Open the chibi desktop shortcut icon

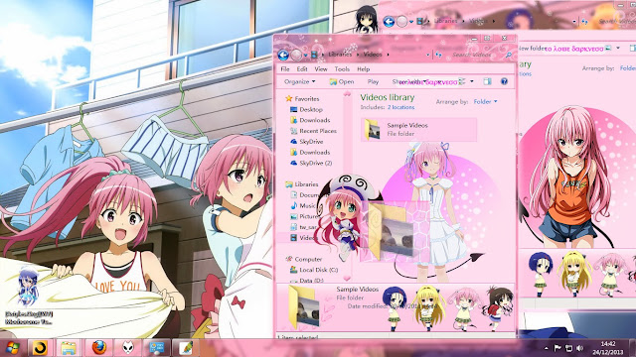point(28,288)
